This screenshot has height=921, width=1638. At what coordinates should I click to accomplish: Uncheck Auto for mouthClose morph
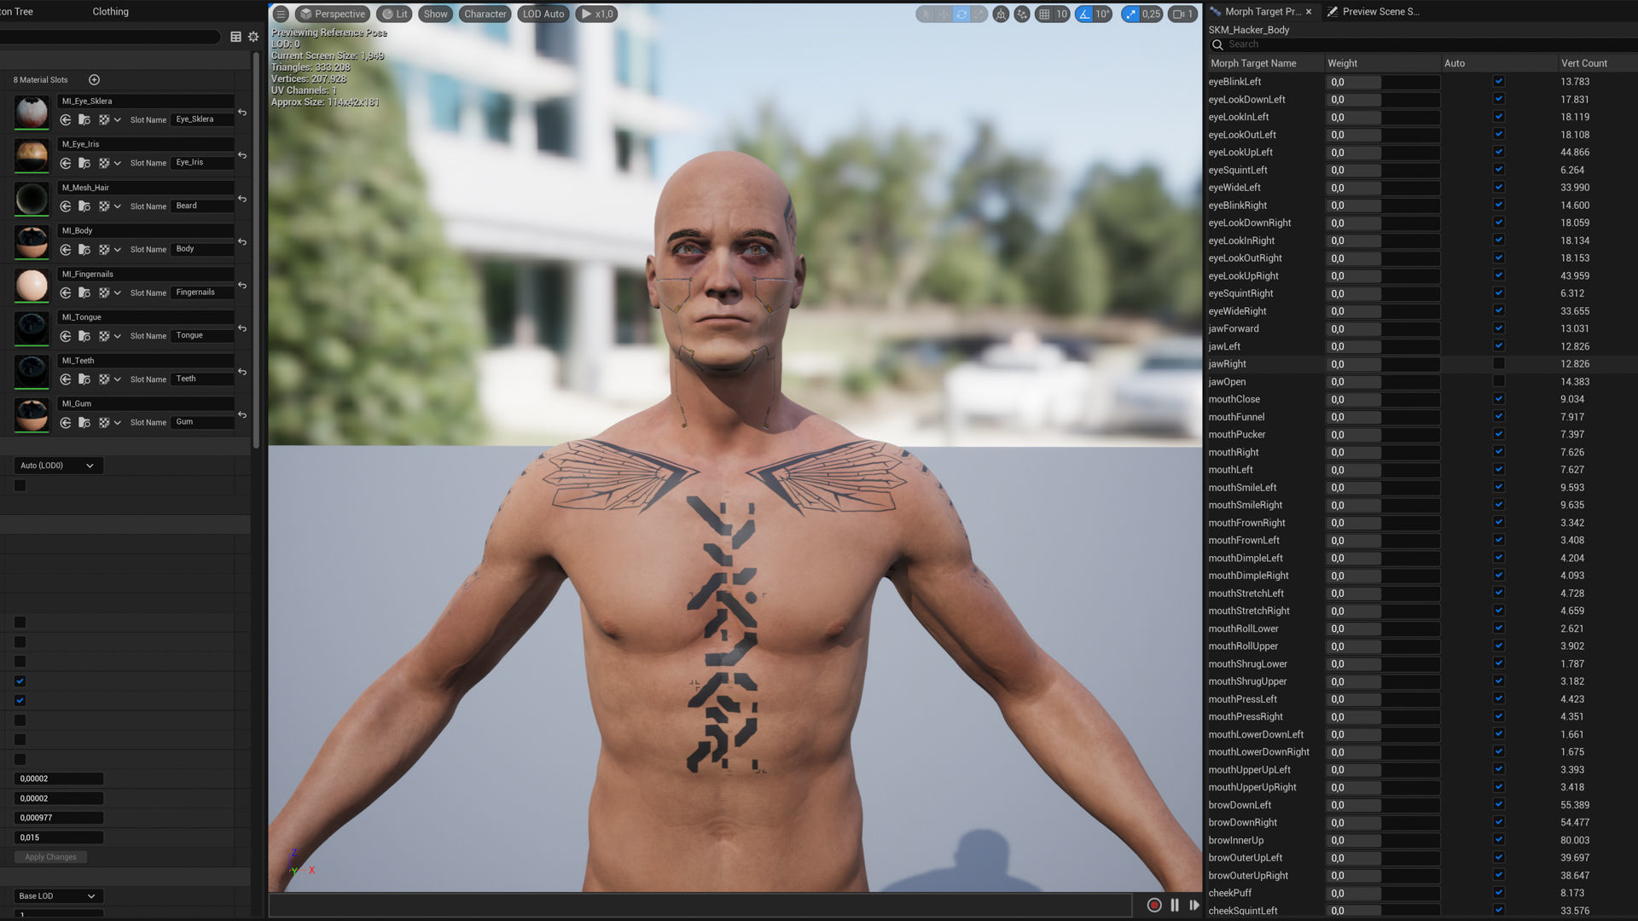tap(1499, 399)
